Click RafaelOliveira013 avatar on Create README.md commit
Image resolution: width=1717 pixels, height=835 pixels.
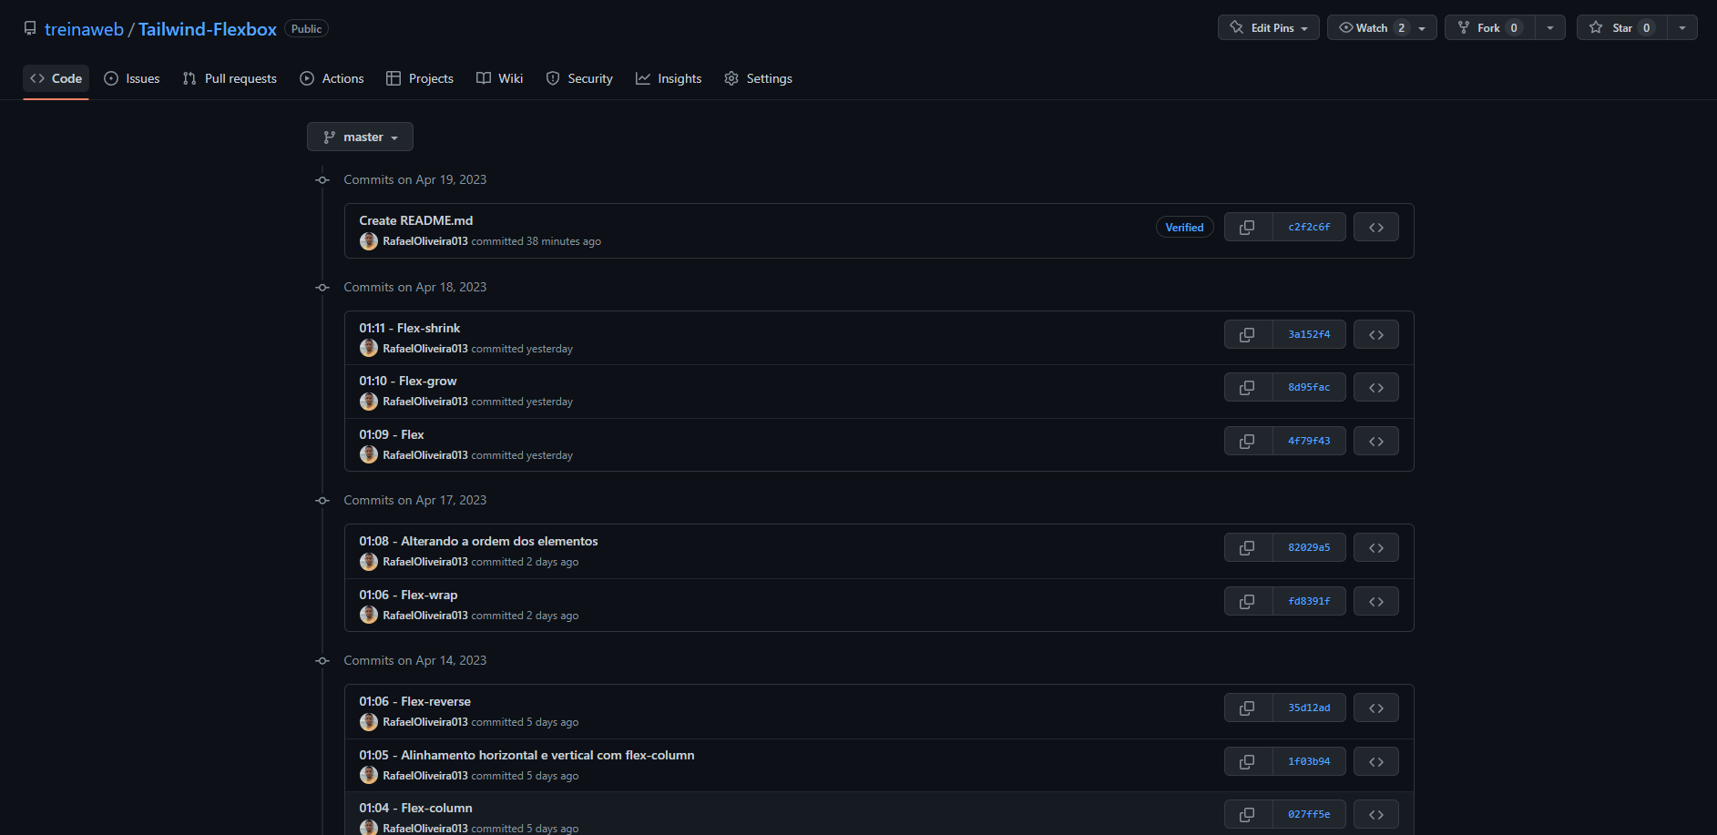tap(369, 241)
